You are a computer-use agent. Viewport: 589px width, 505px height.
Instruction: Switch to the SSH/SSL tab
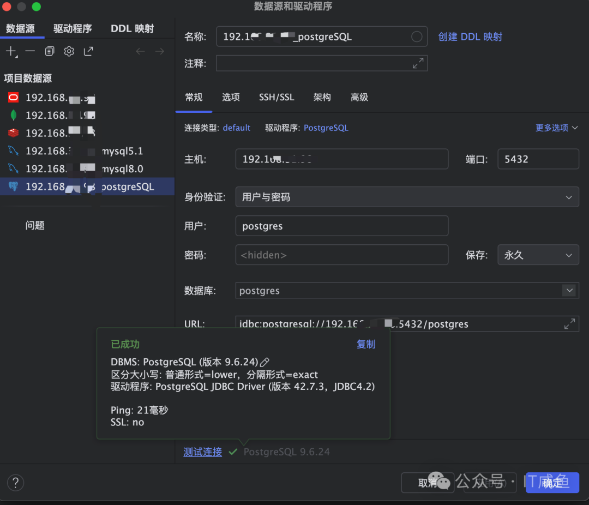(277, 97)
